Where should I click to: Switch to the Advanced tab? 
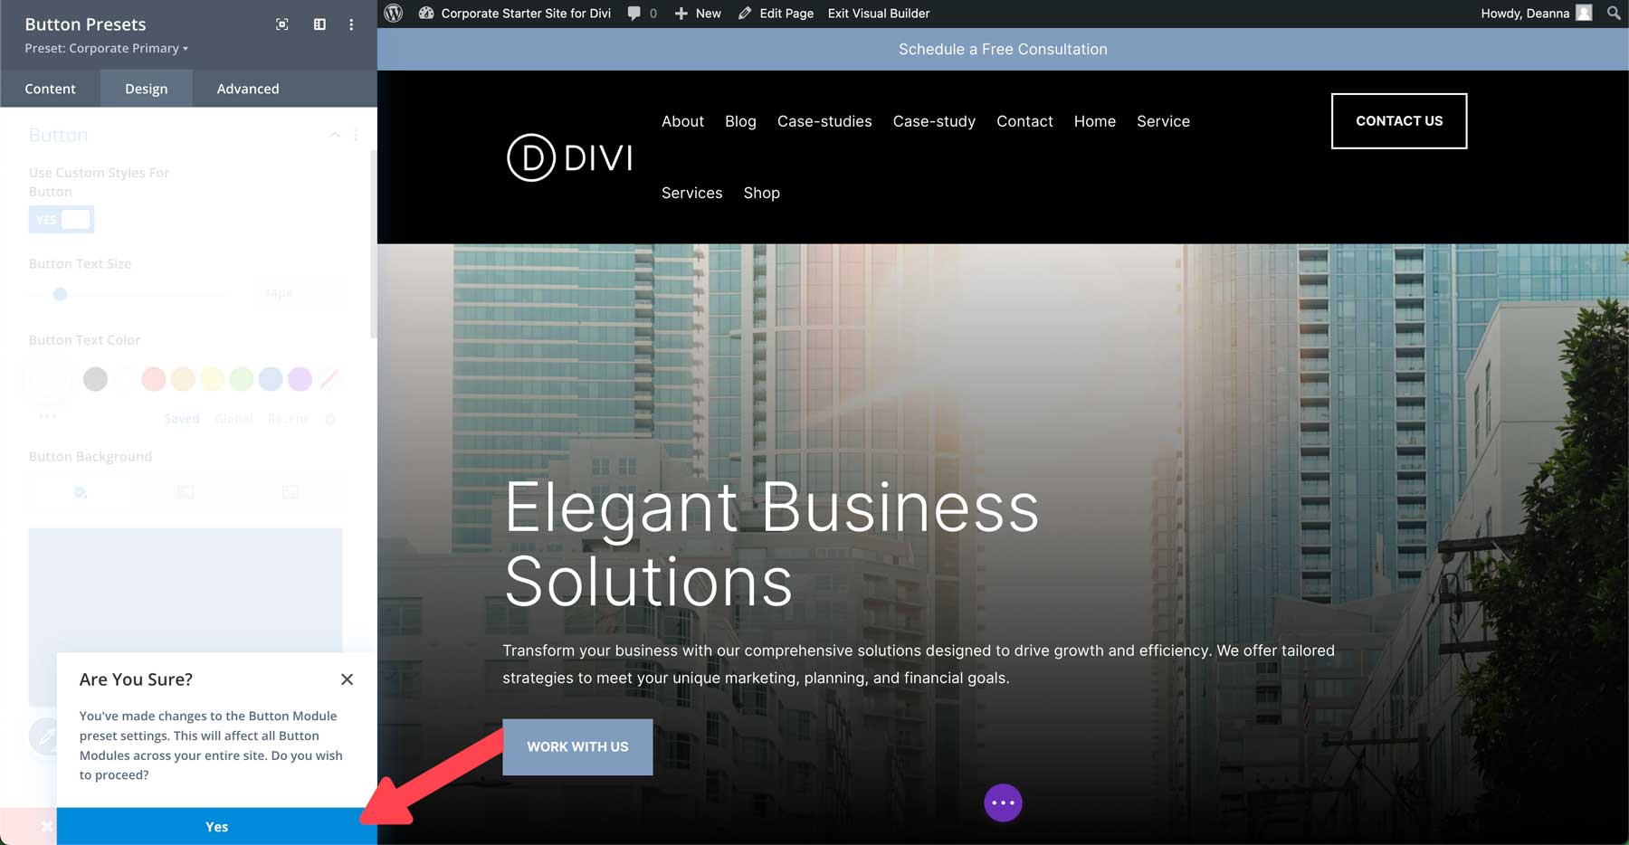point(247,88)
